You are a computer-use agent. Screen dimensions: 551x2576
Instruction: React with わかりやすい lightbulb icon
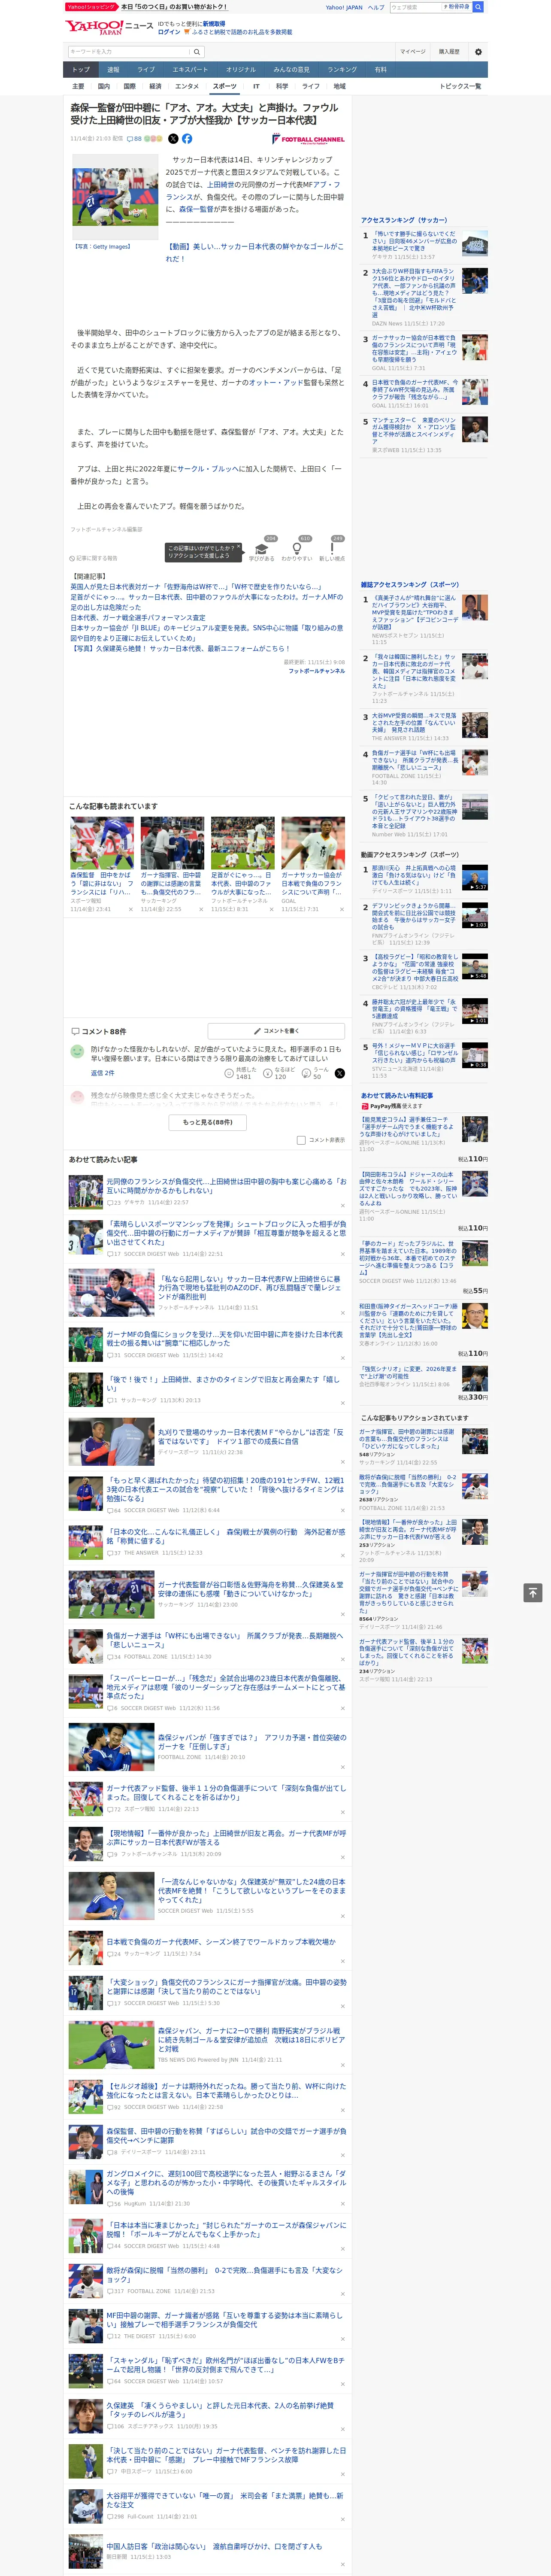[297, 548]
